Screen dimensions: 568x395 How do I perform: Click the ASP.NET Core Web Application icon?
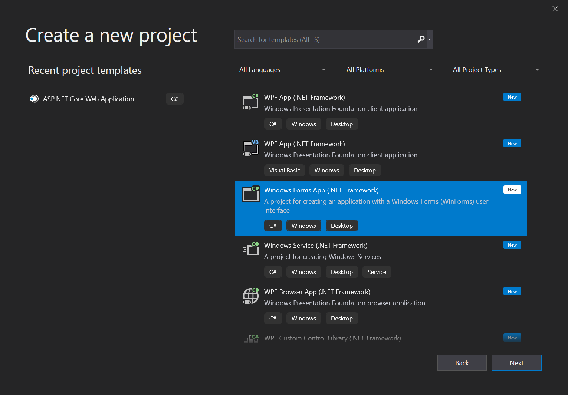pos(34,99)
